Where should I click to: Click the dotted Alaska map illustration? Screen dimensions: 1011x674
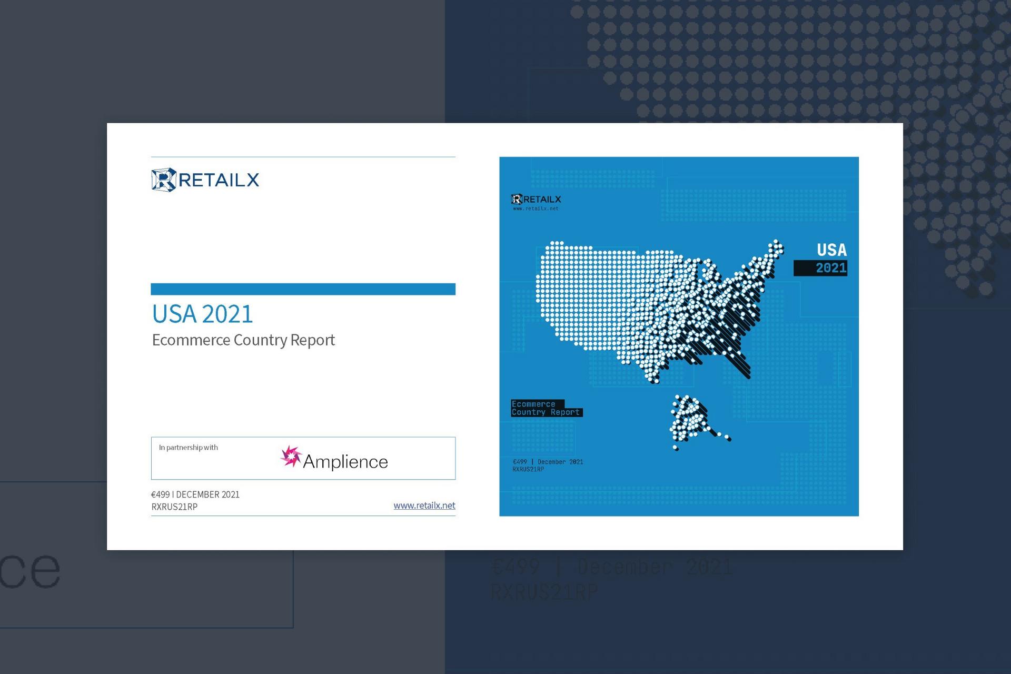[x=700, y=423]
